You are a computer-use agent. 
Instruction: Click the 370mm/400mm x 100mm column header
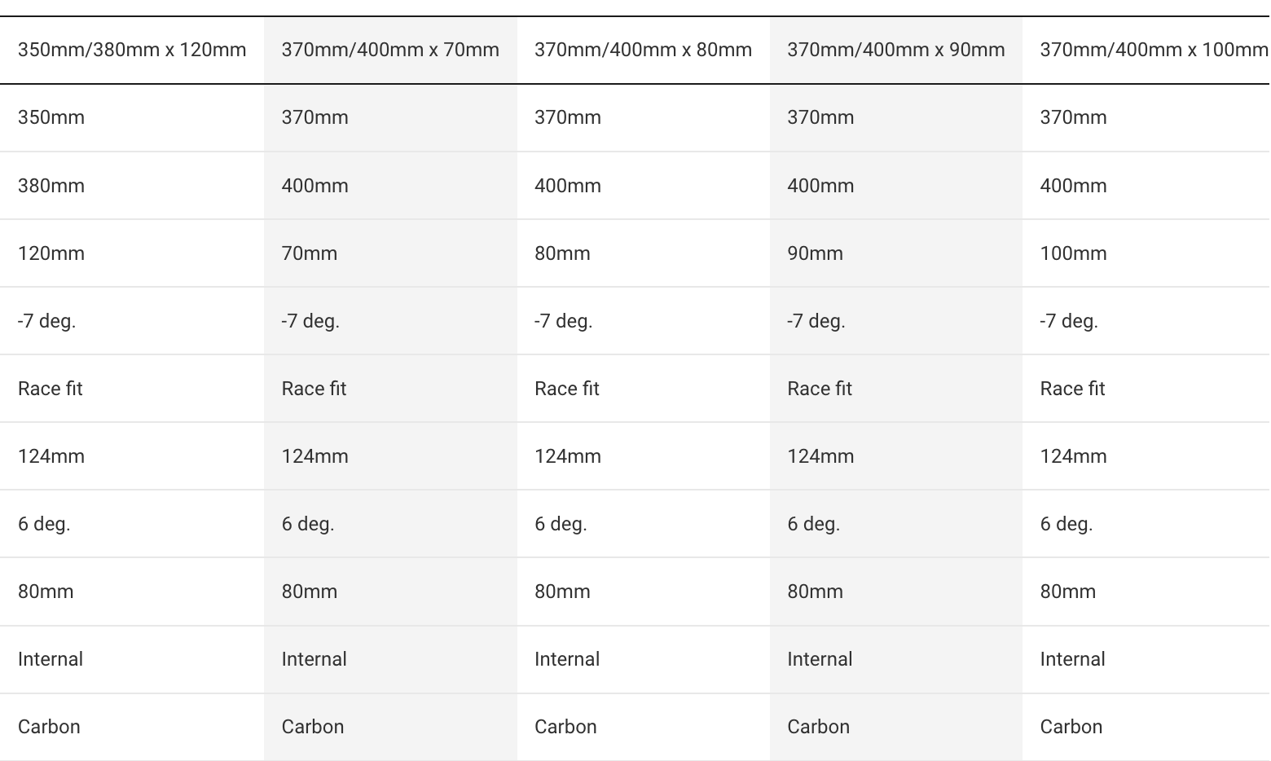click(x=1153, y=50)
